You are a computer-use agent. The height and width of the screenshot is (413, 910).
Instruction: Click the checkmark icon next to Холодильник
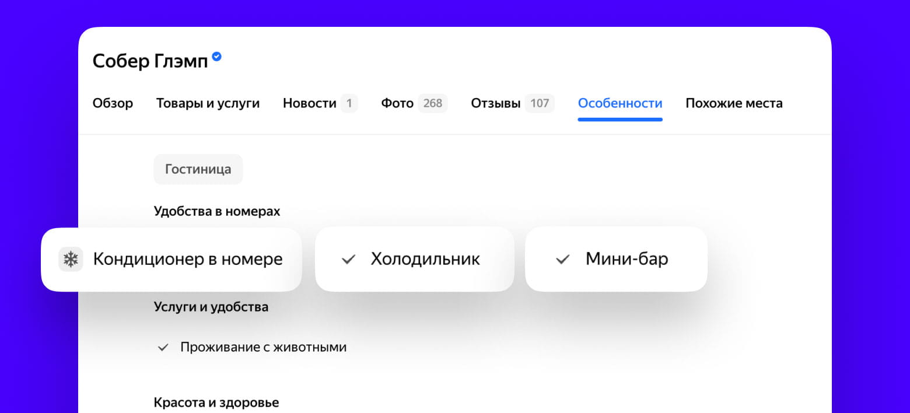[348, 260]
